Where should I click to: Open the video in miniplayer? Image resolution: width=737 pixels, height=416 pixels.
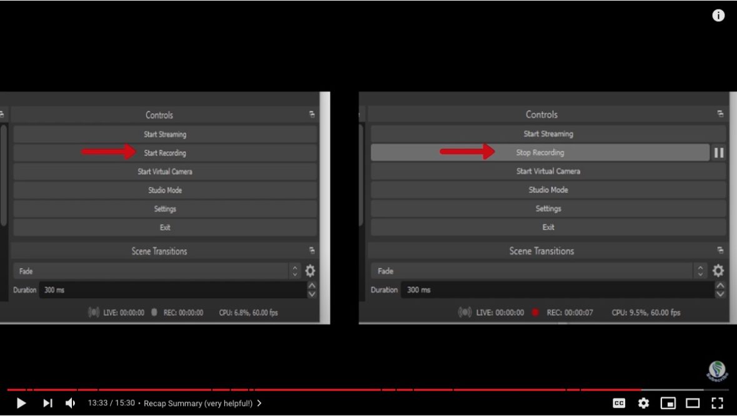(667, 403)
